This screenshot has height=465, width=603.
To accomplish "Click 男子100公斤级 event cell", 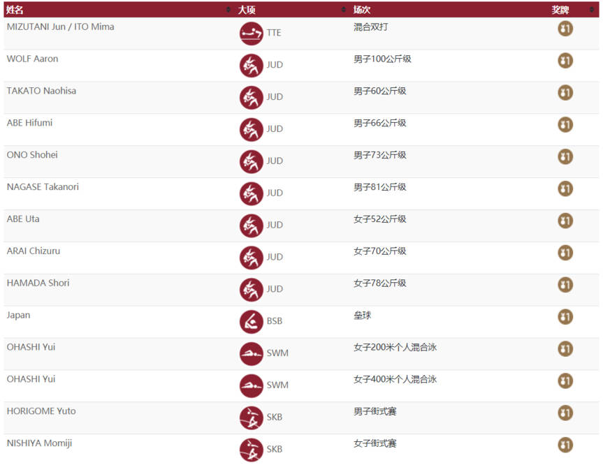I will click(x=382, y=59).
